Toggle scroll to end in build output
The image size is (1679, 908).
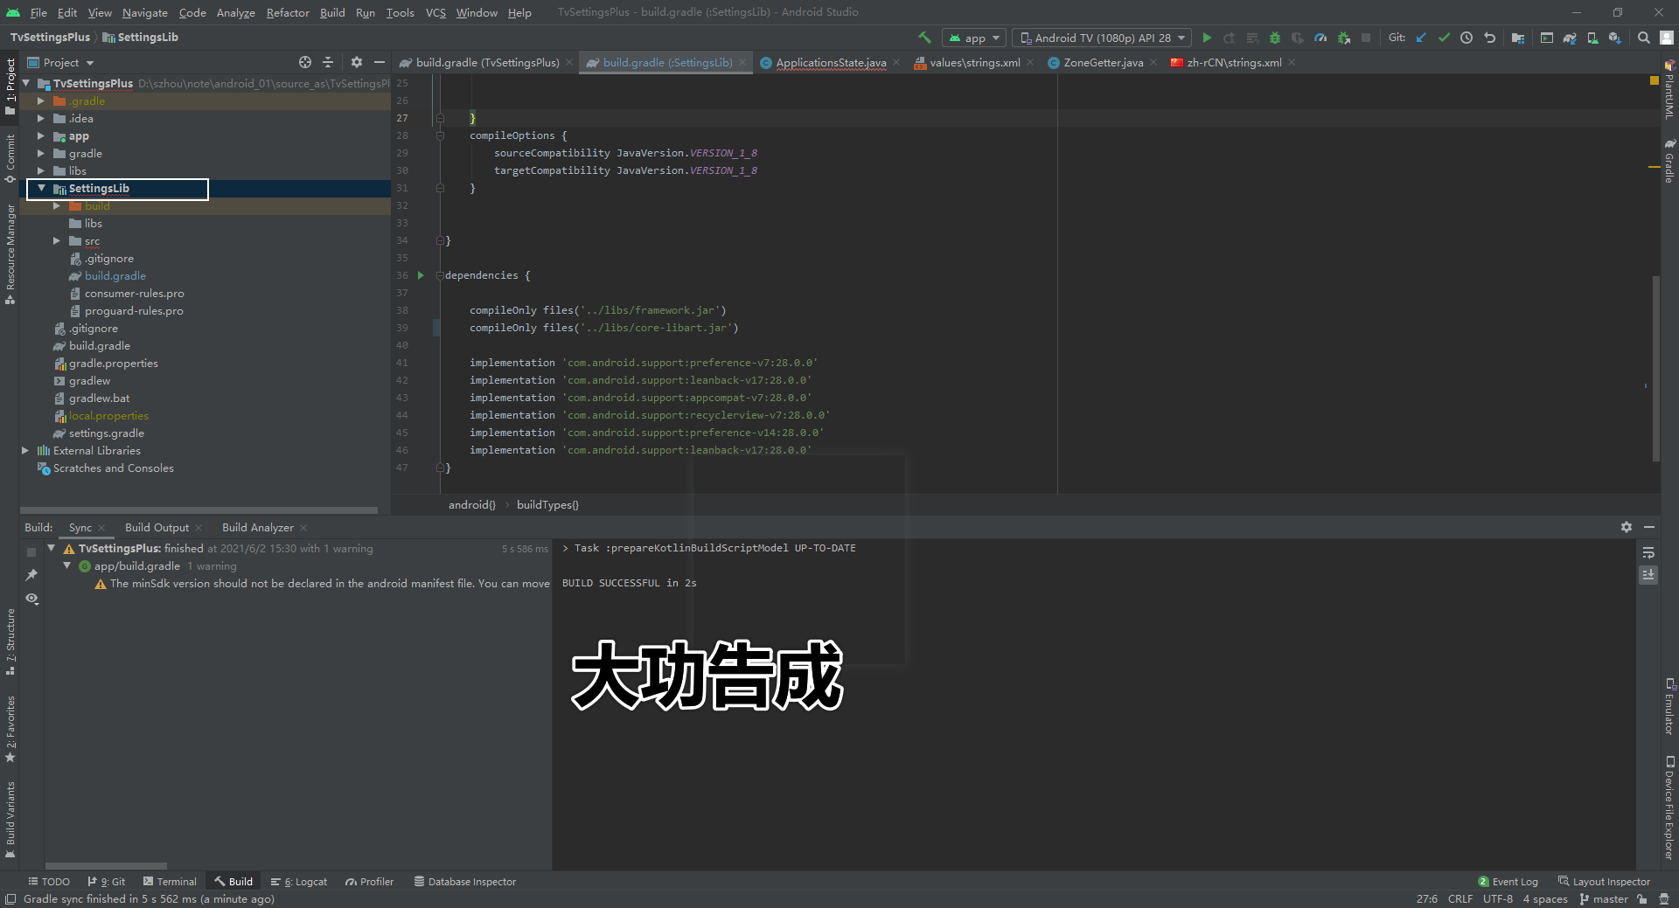tap(1648, 575)
